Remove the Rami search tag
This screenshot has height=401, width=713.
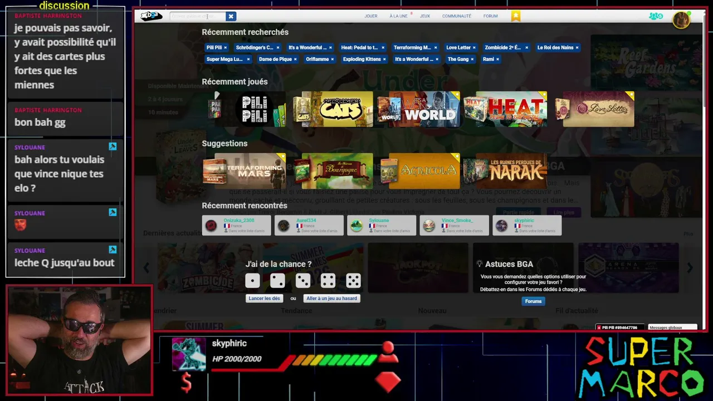(497, 59)
